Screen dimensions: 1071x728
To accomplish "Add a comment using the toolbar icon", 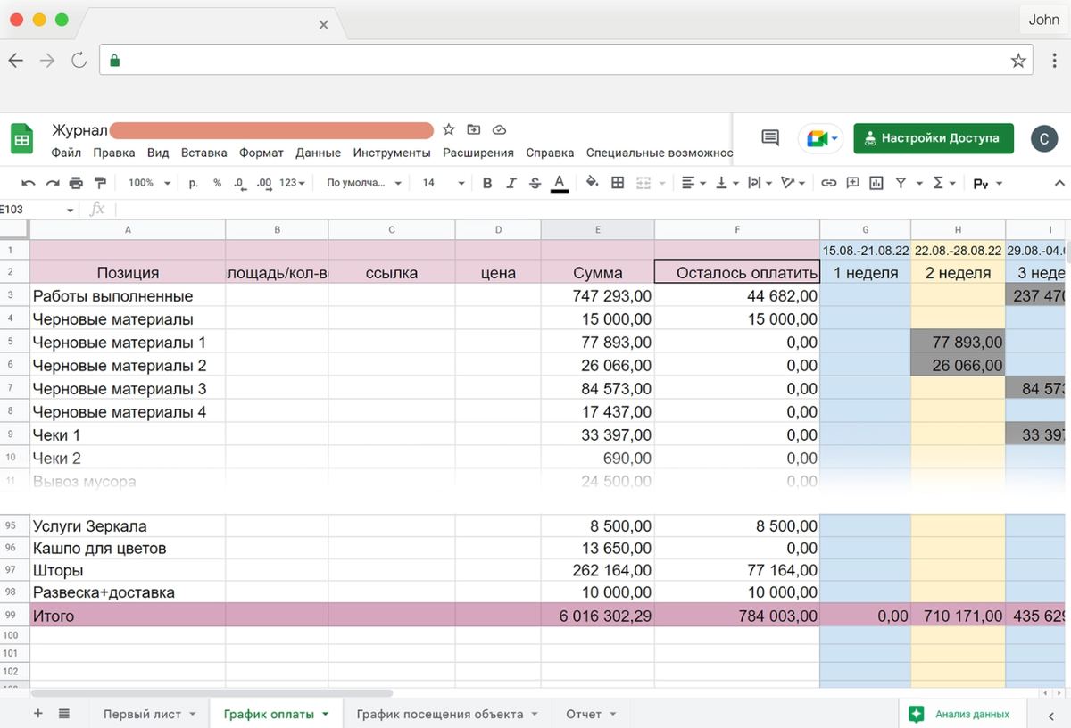I will 852,183.
